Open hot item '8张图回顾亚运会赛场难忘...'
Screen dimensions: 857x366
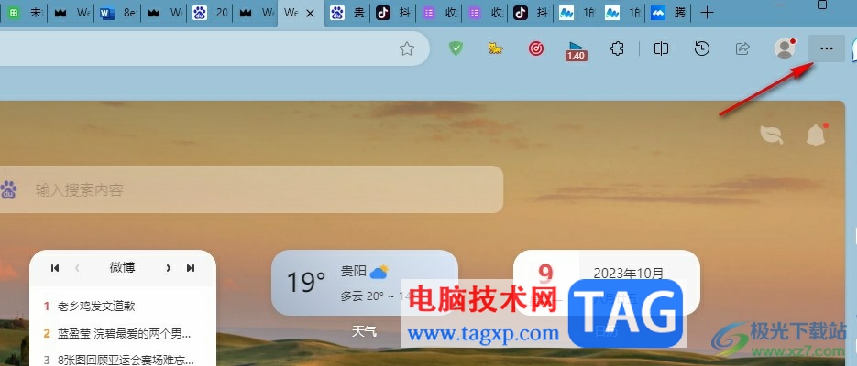pos(126,360)
